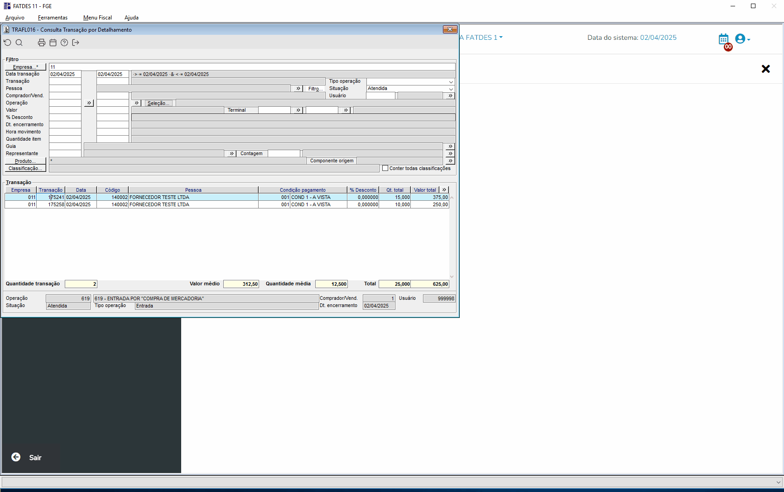Click the refresh/undo icon in TRAFL016 toolbar
Screen dimensions: 784x492
point(7,43)
